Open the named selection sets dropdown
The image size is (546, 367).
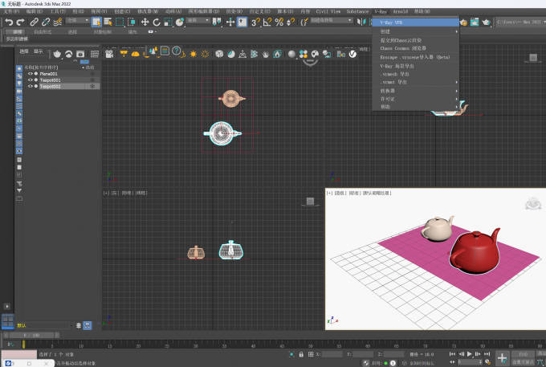[x=331, y=20]
